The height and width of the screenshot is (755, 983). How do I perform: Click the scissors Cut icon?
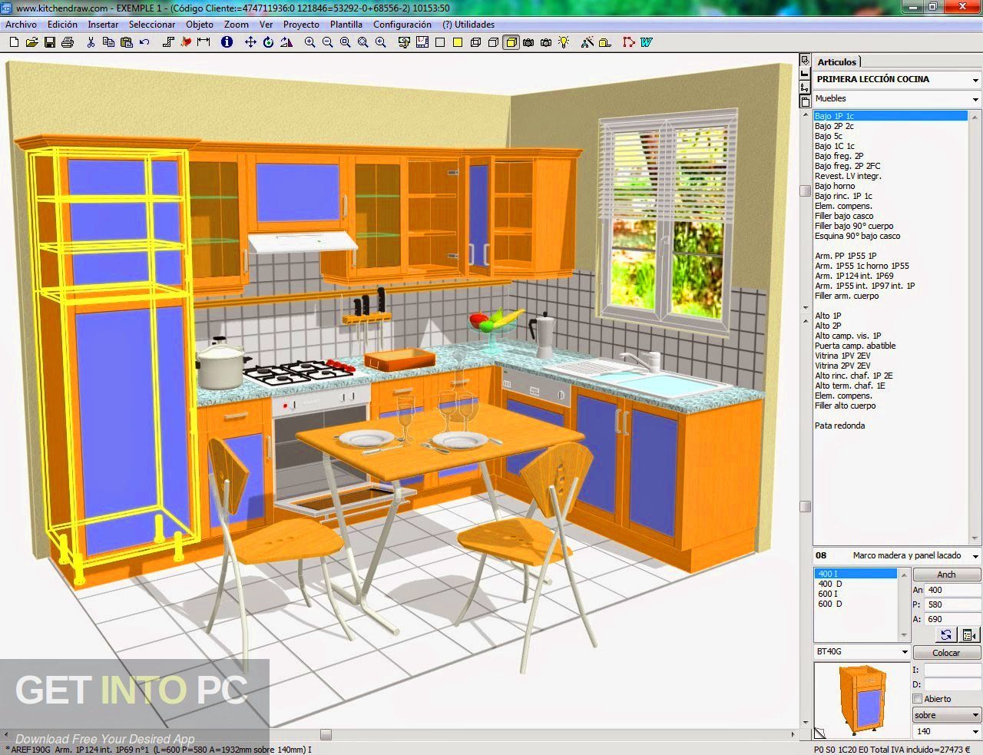(91, 42)
